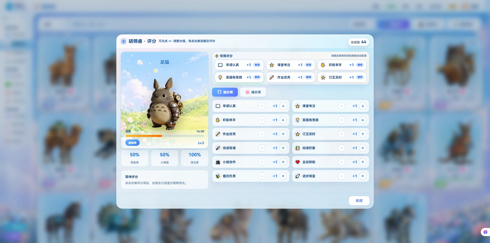The image size is (490, 243).
Task: Click the 50% 心情值 stat card
Action: click(165, 158)
